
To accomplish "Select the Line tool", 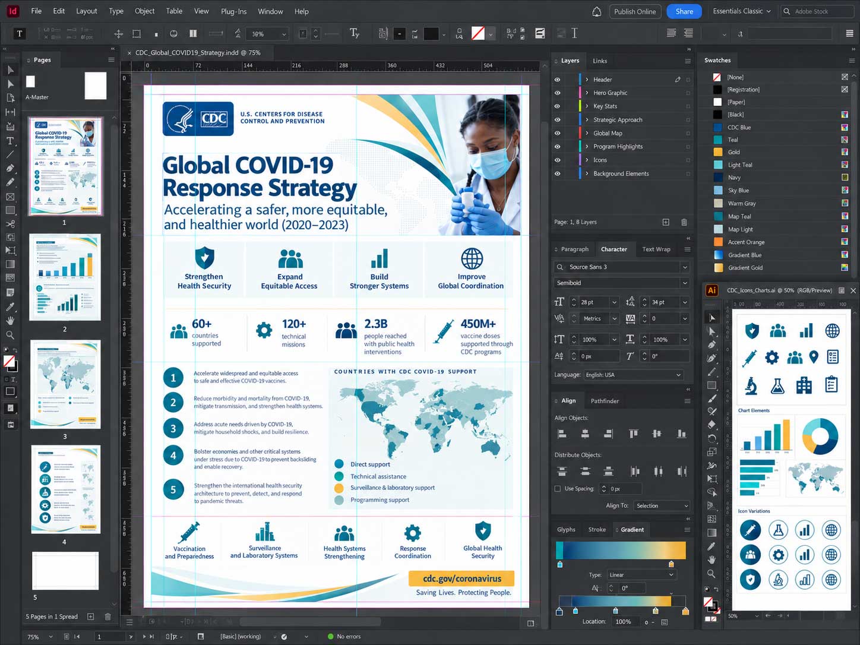I will coord(10,154).
